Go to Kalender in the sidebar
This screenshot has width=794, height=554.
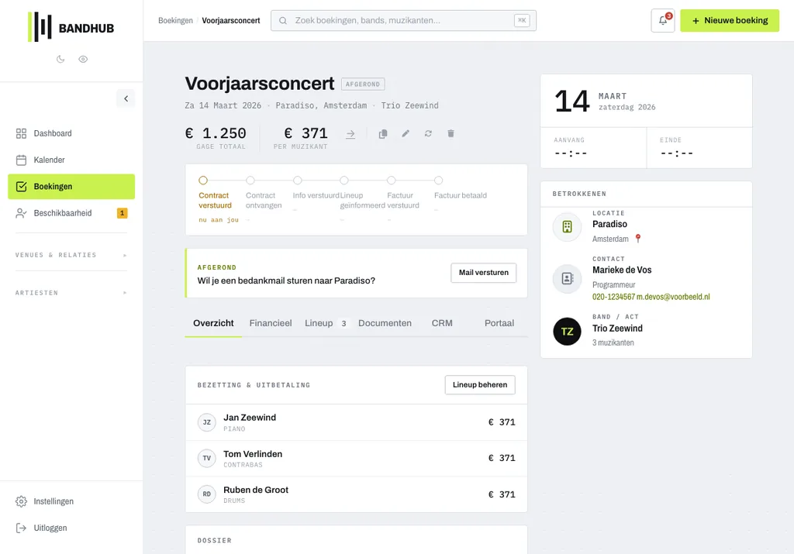[x=71, y=160]
